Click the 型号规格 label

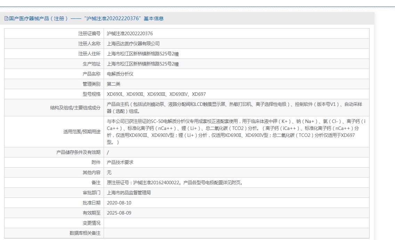point(91,94)
